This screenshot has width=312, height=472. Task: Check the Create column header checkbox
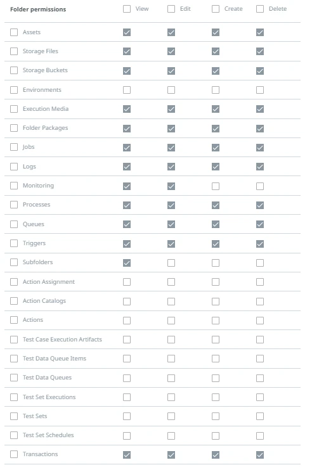[x=216, y=9]
